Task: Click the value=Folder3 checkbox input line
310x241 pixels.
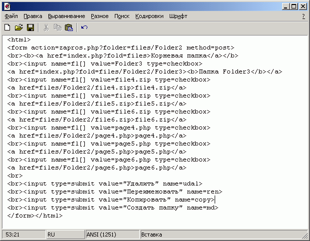Action: point(105,64)
